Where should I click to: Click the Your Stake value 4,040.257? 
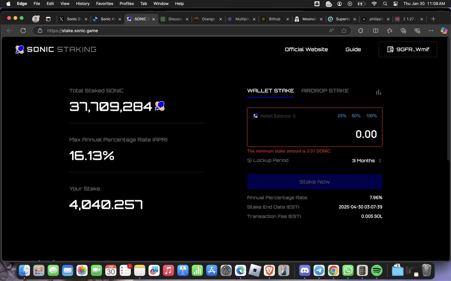tap(106, 205)
